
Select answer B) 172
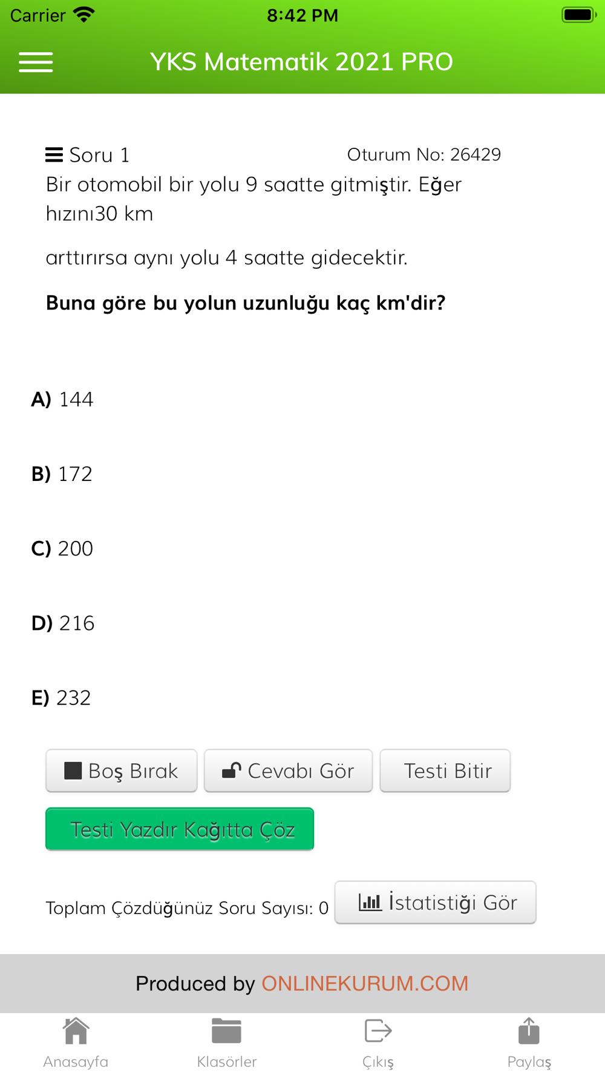click(x=62, y=474)
